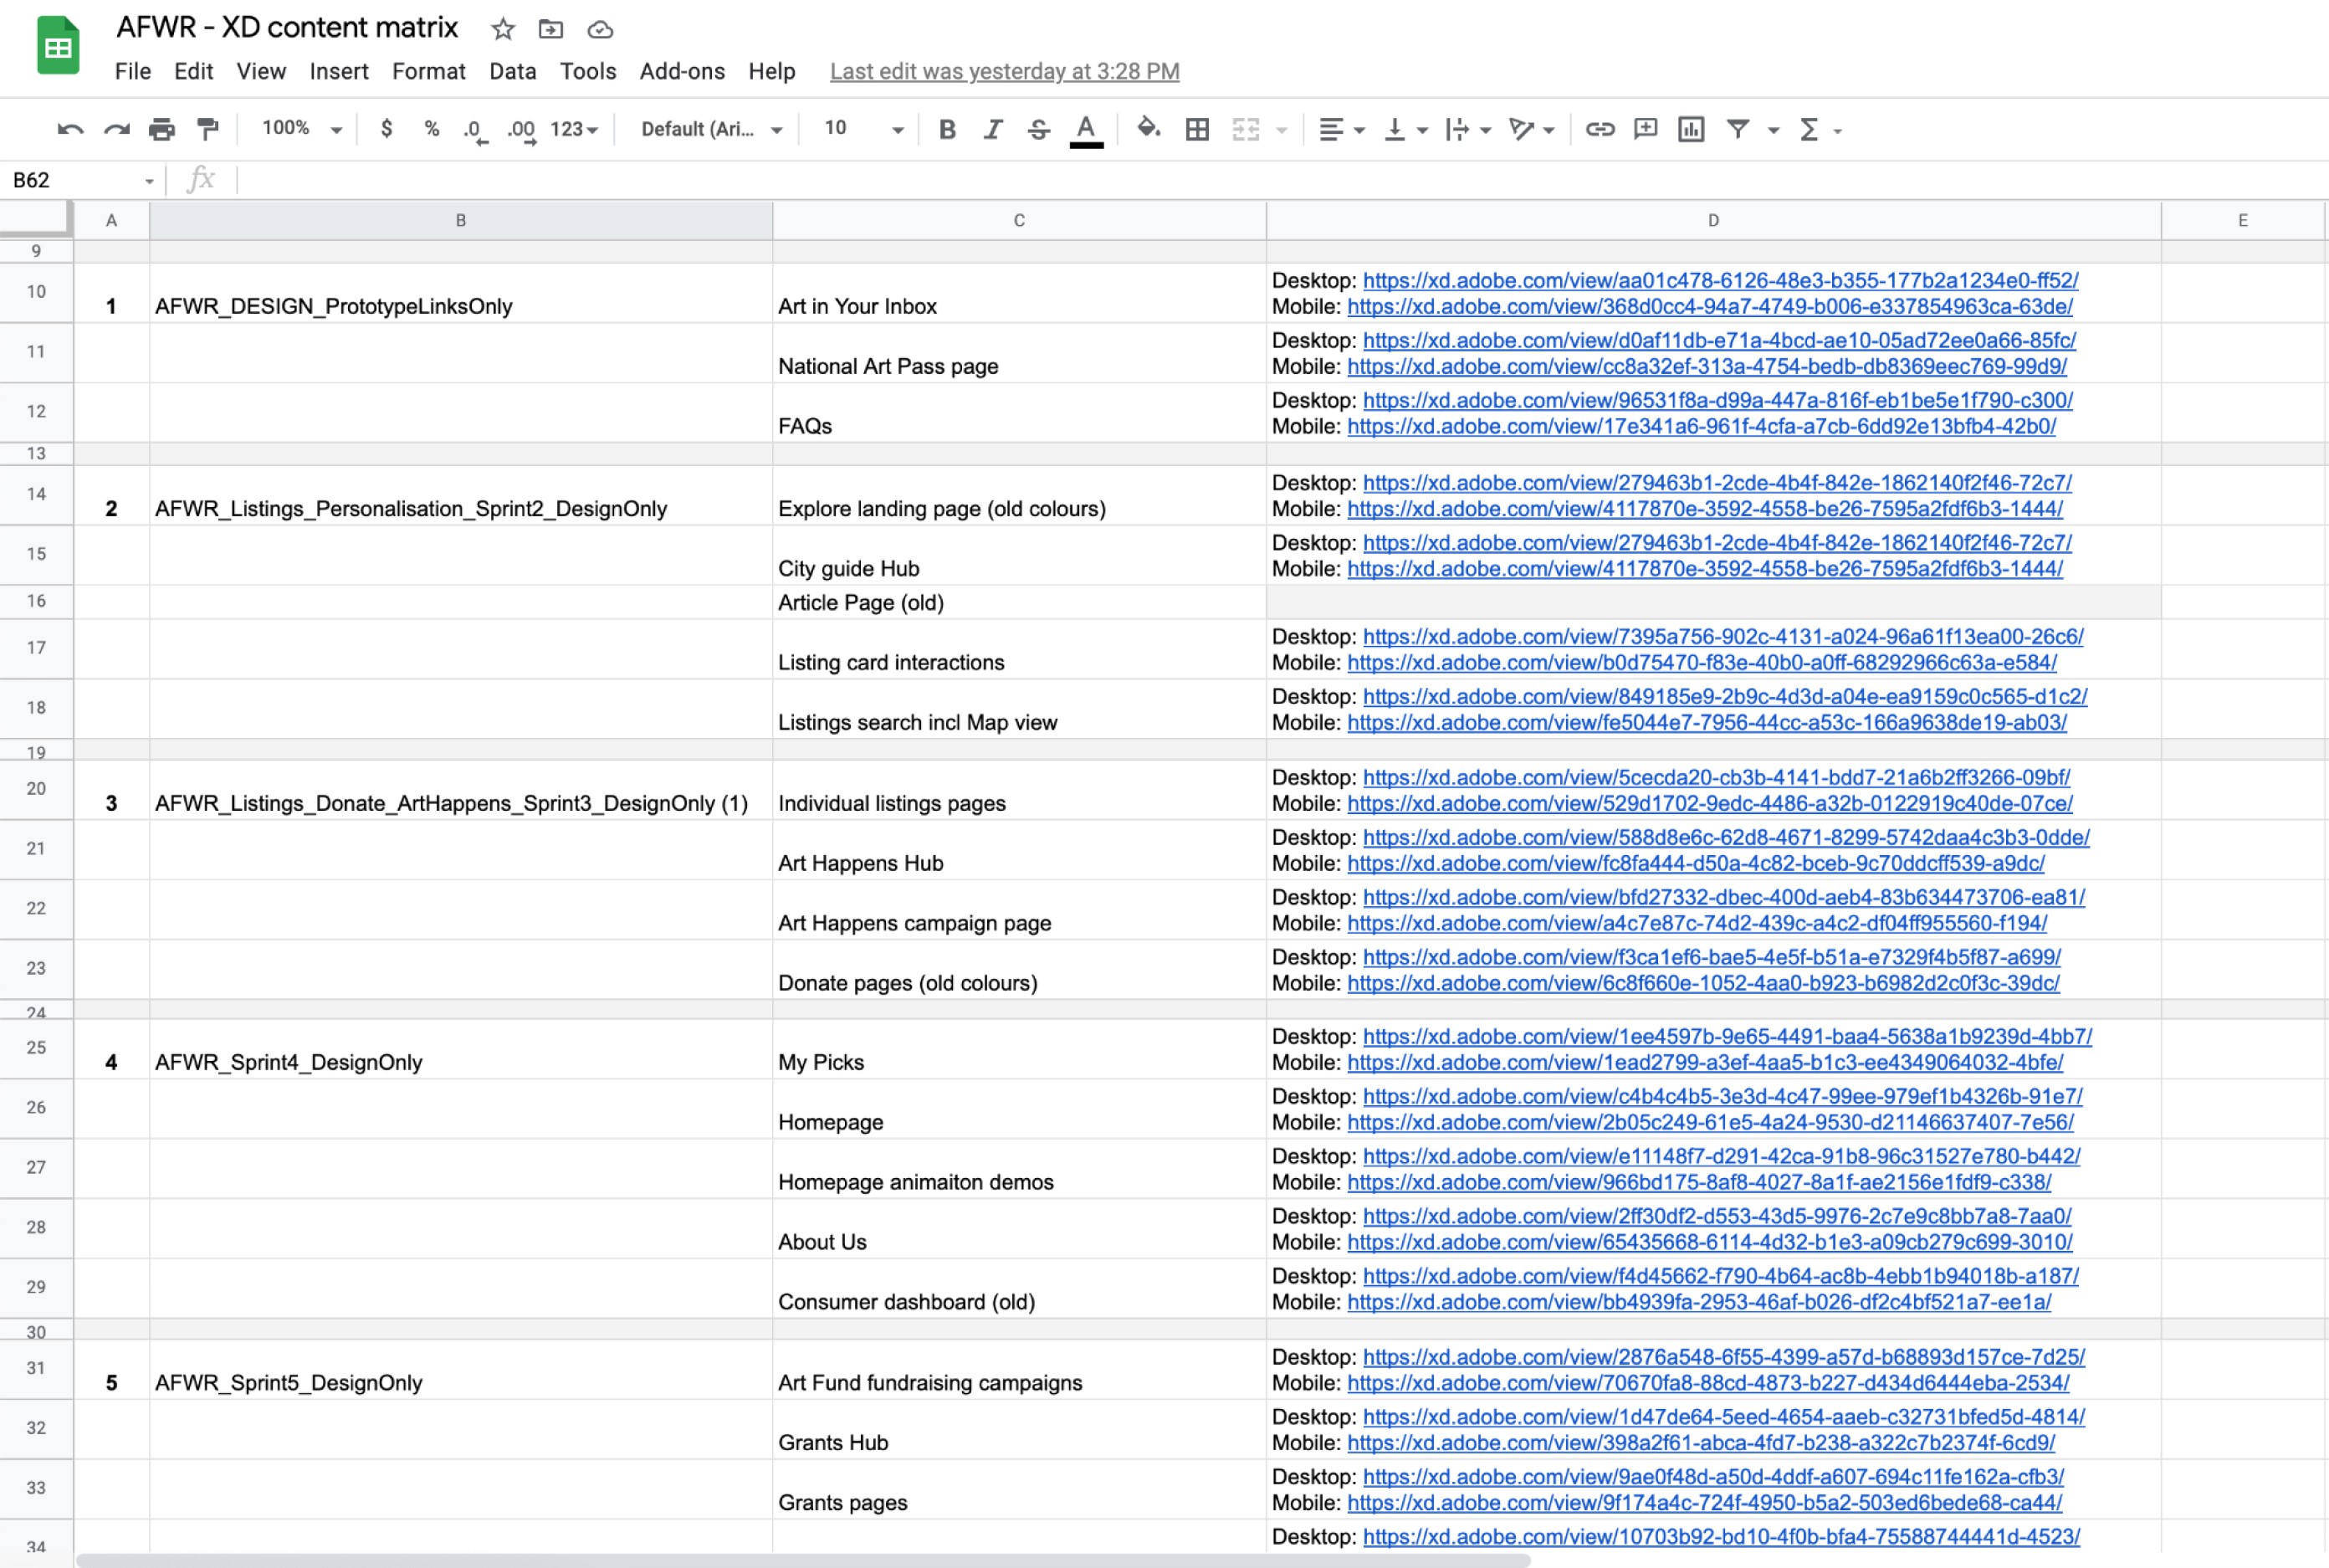Image resolution: width=2329 pixels, height=1568 pixels.
Task: Format as percent icon
Action: [x=432, y=128]
